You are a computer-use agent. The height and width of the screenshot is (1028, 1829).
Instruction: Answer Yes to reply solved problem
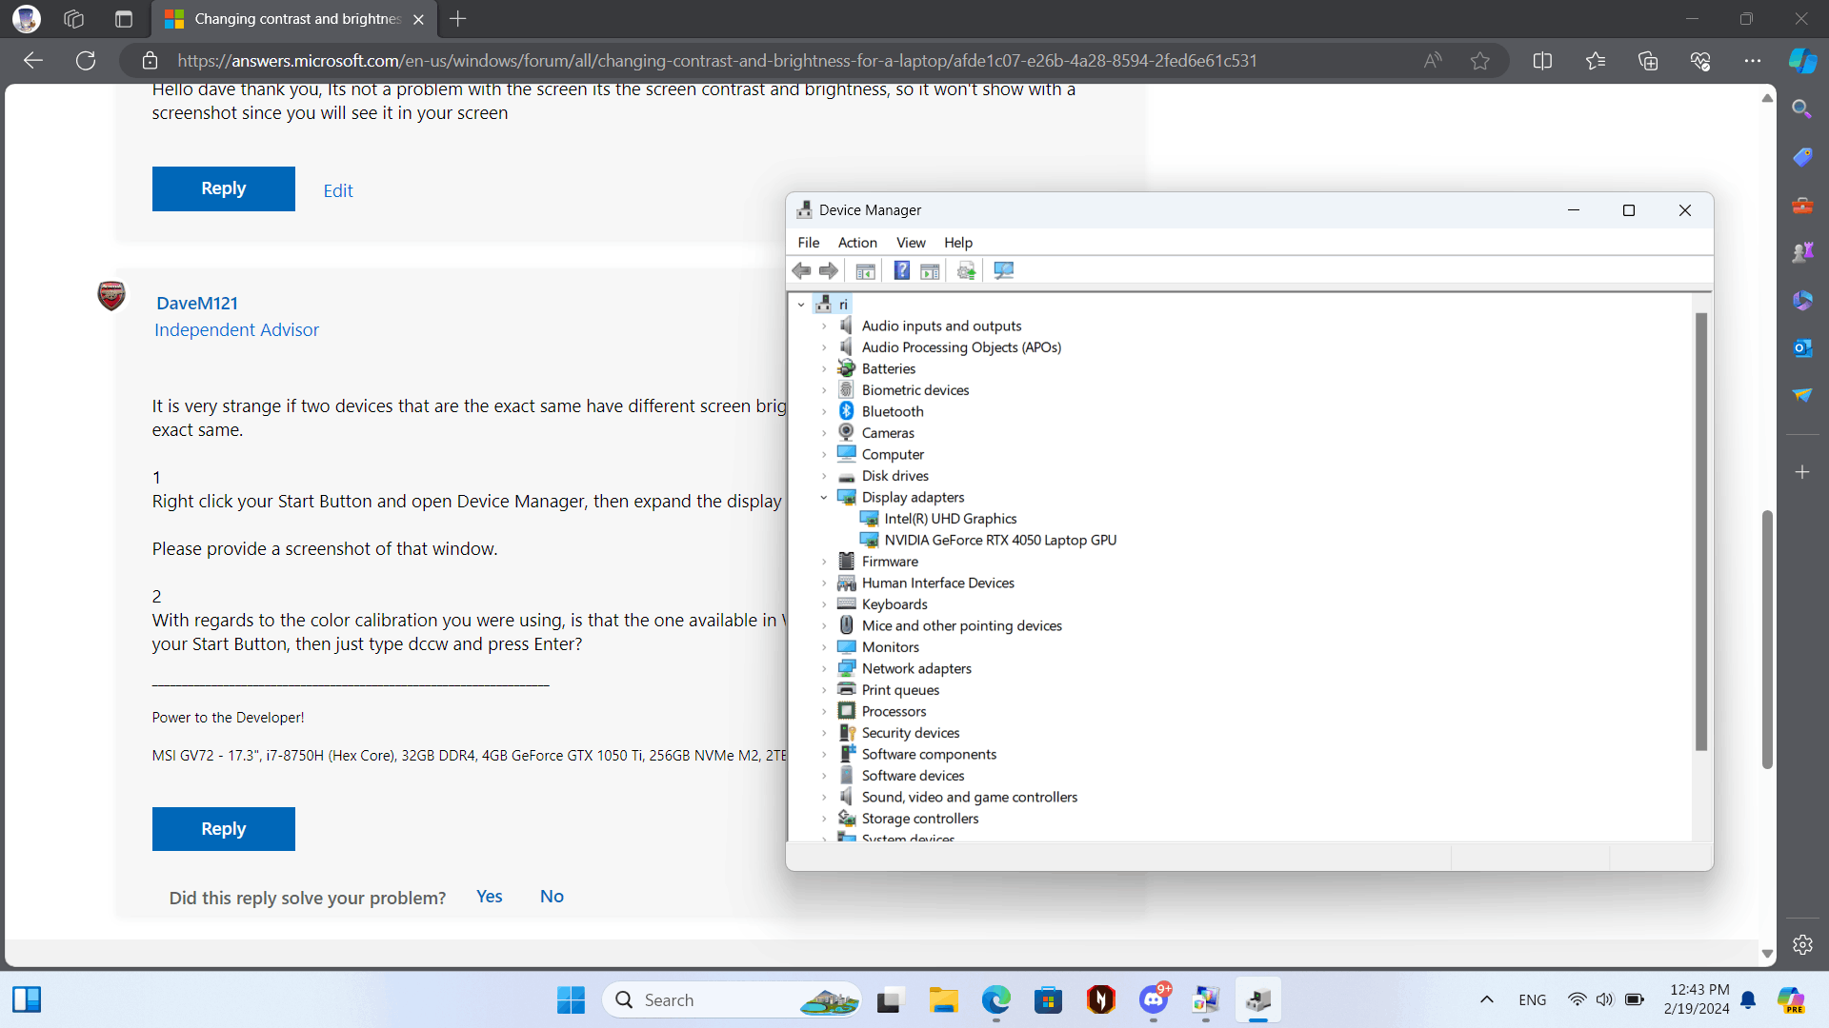pos(489,896)
